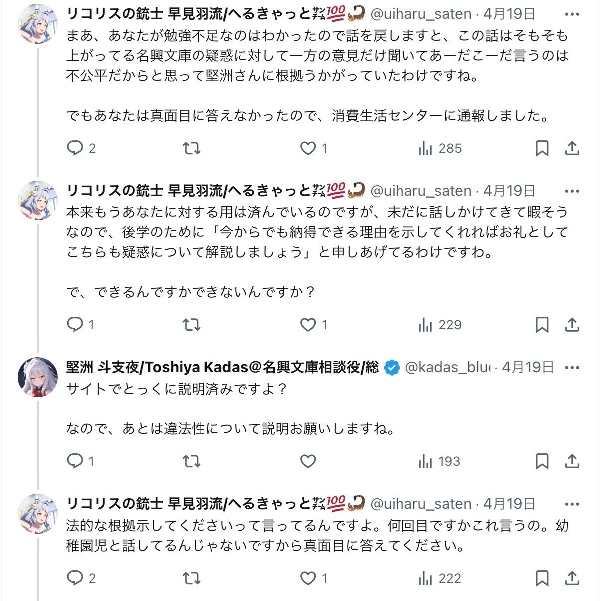This screenshot has height=601, width=601.
Task: Open the 4月19日 timestamp on 229-view tweet
Action: pos(509,191)
